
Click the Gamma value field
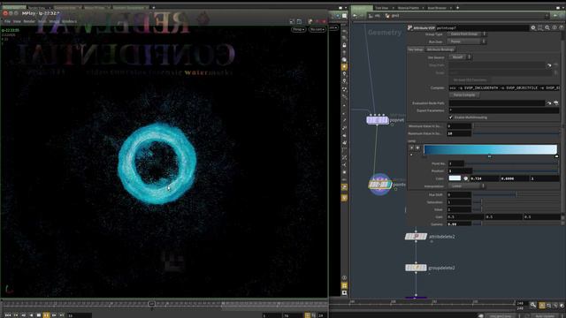(459, 224)
